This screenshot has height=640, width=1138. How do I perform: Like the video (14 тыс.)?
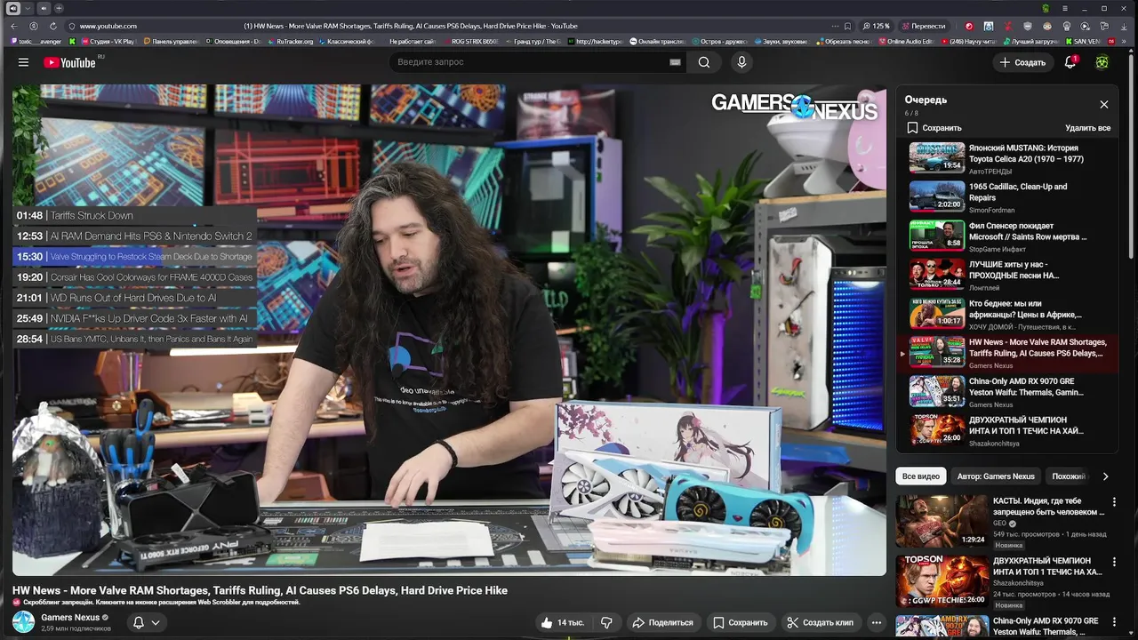(x=563, y=623)
